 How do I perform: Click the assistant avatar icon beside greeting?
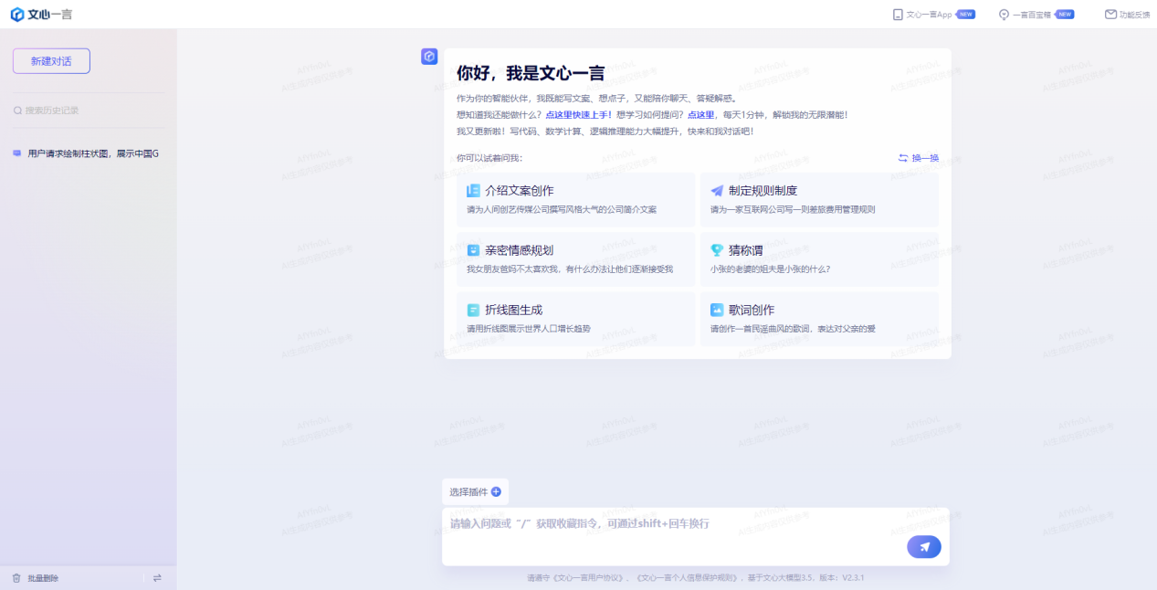429,57
